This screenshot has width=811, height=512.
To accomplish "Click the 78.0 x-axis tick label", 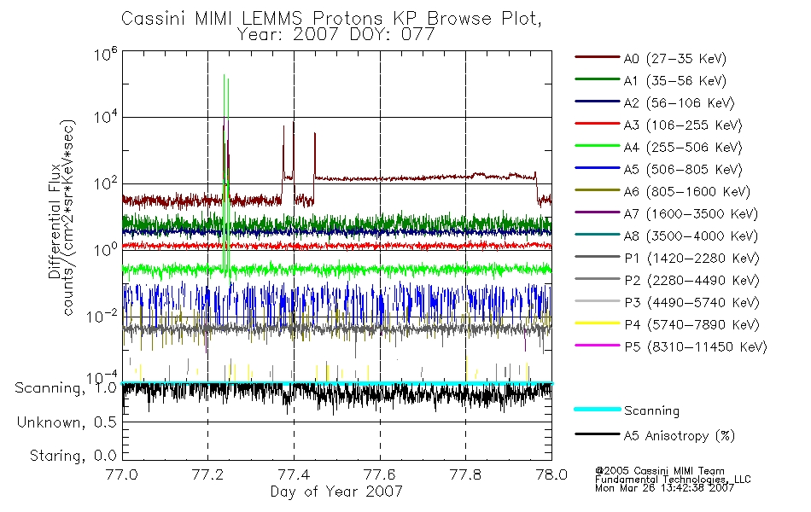I will pos(551,474).
